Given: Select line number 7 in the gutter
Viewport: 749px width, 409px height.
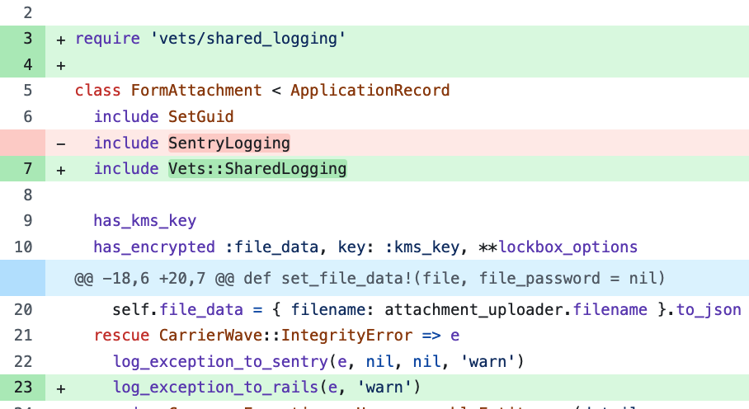Looking at the screenshot, I should [27, 169].
